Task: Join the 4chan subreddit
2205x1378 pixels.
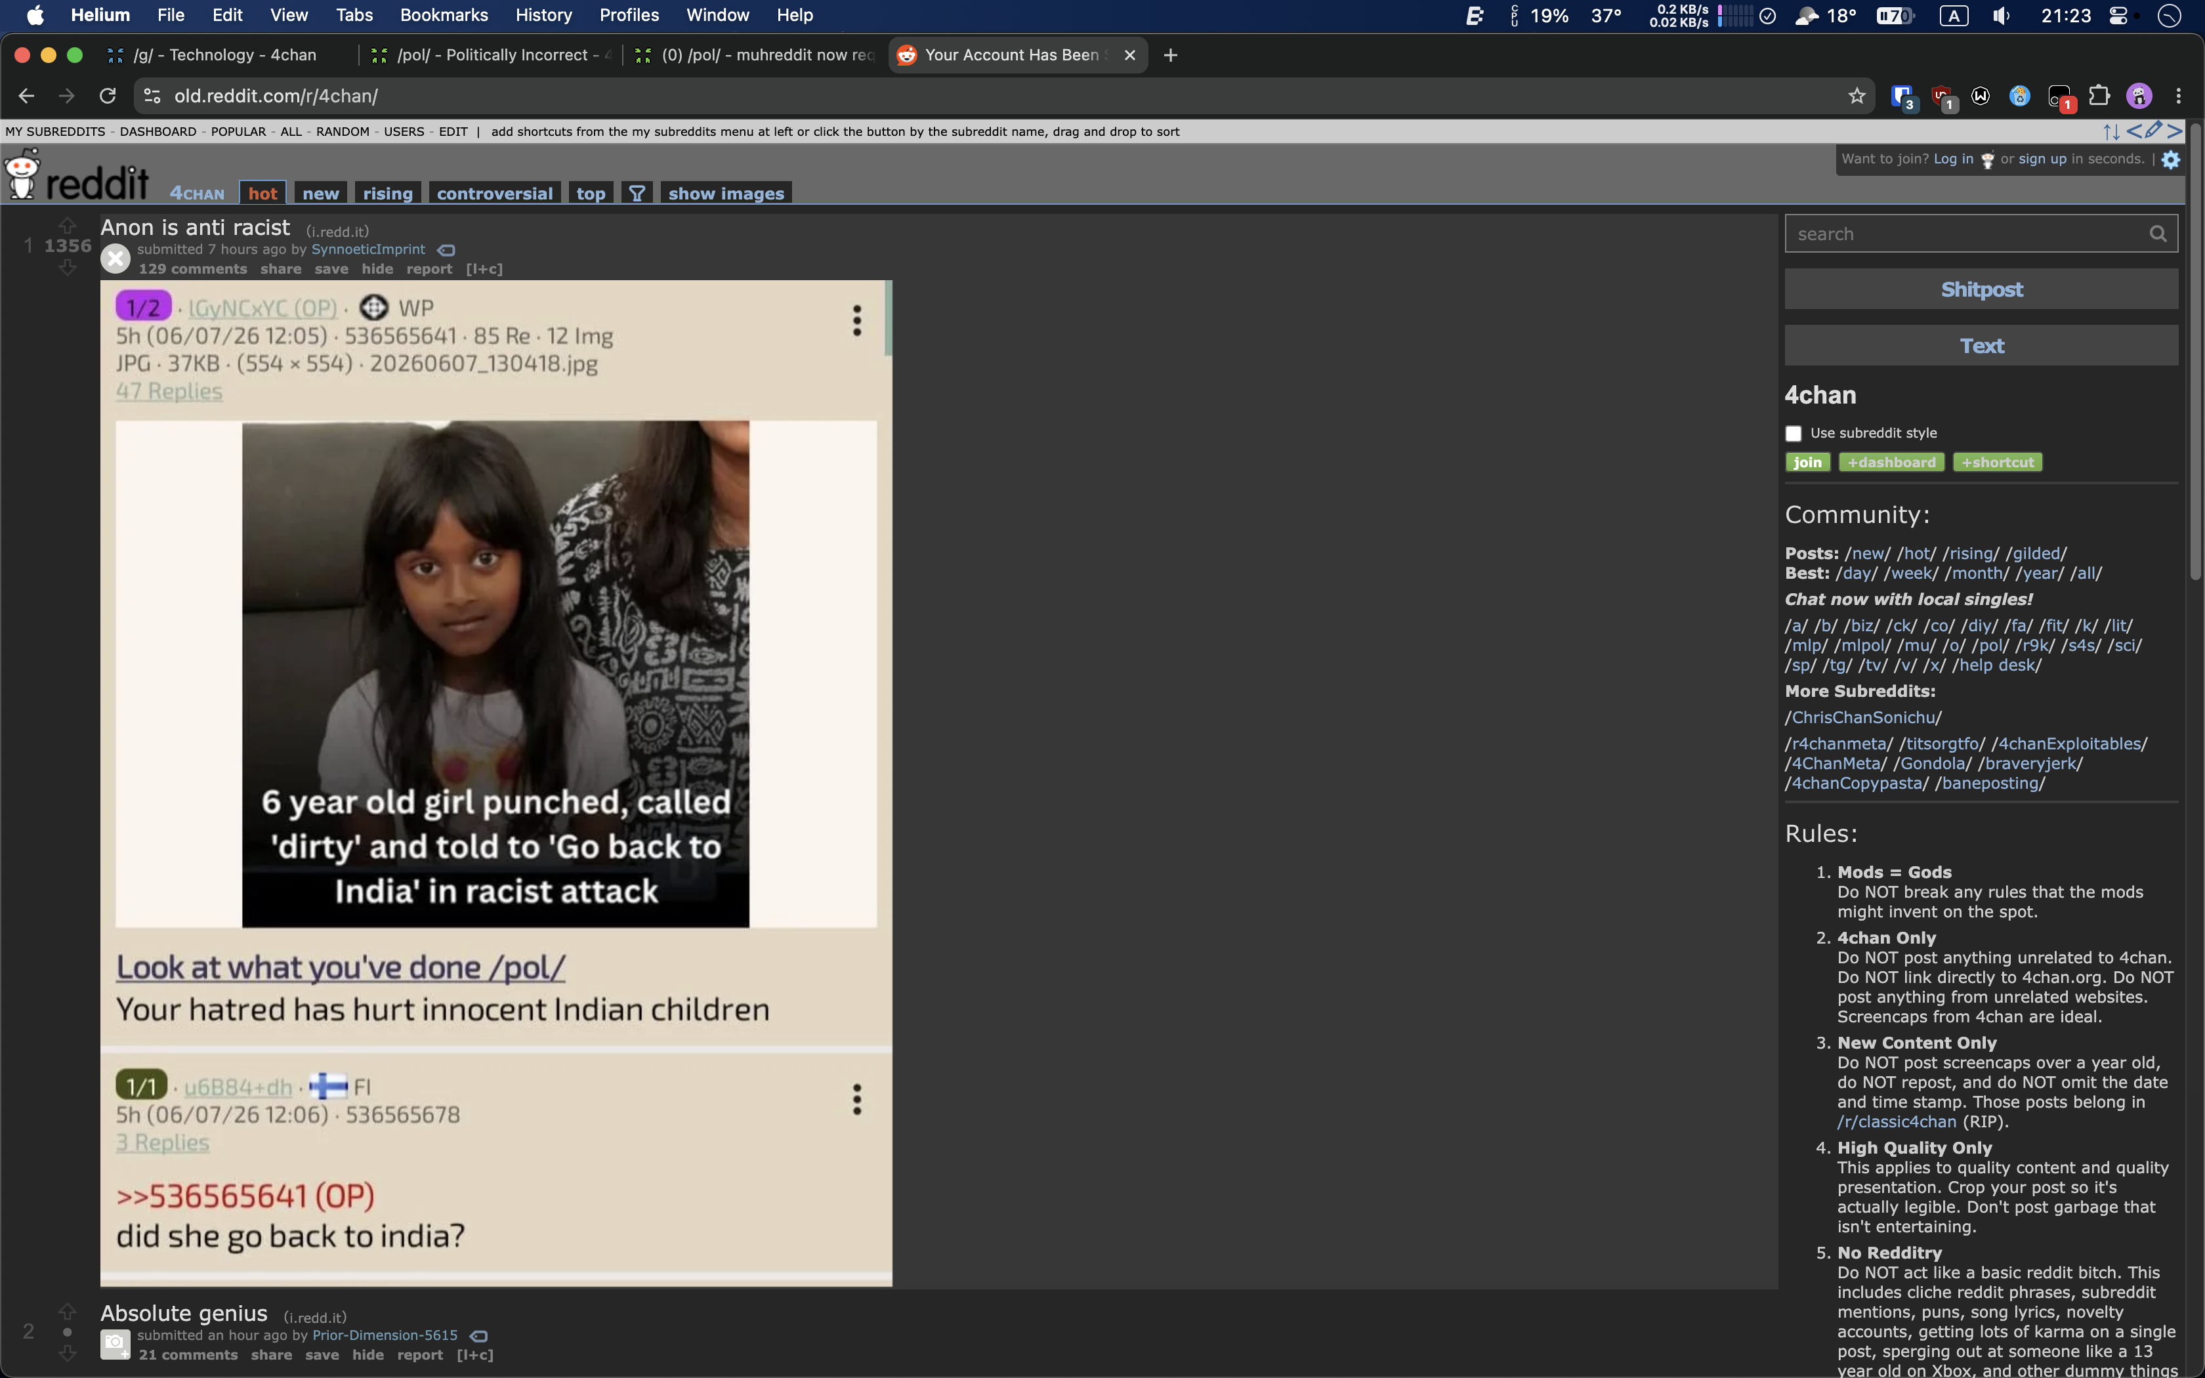Action: coord(1808,462)
